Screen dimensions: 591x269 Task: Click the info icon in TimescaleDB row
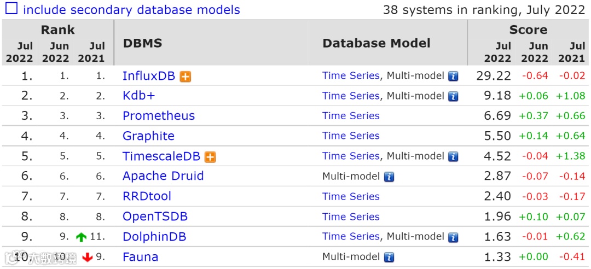click(x=453, y=157)
